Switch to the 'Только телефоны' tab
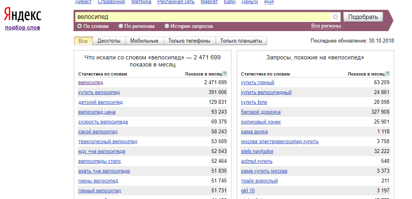Image resolution: width=412 pixels, height=199 pixels. 189,41
